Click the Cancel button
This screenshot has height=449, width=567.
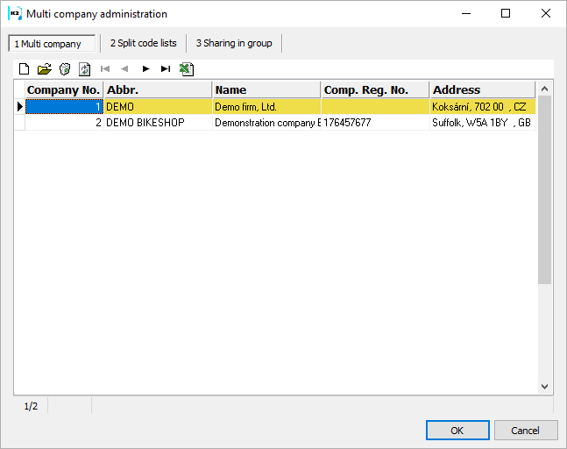coord(526,431)
